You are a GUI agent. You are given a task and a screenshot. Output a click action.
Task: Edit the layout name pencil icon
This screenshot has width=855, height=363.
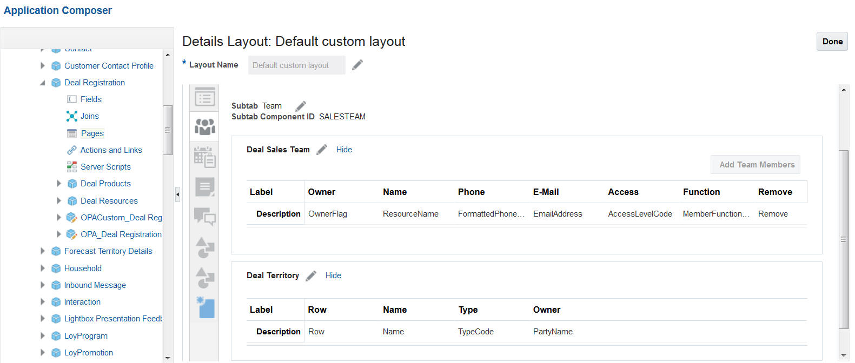[357, 65]
